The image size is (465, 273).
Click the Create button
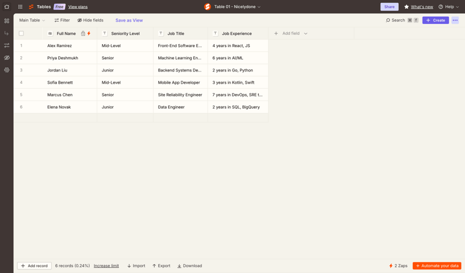(x=435, y=20)
